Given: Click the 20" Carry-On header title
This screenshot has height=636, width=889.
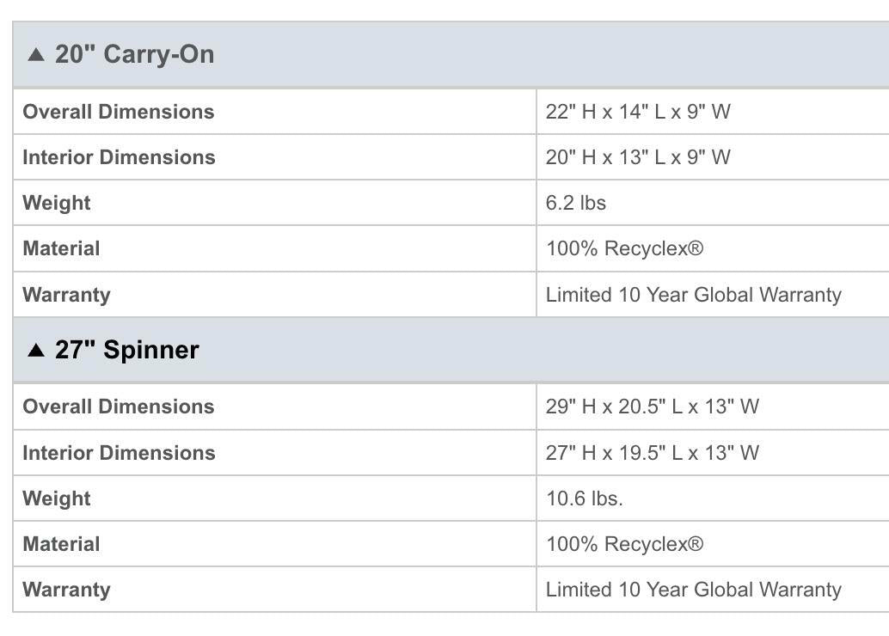Looking at the screenshot, I should tap(134, 54).
